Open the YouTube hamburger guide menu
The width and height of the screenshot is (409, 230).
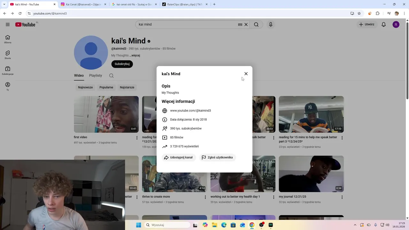pos(8,24)
